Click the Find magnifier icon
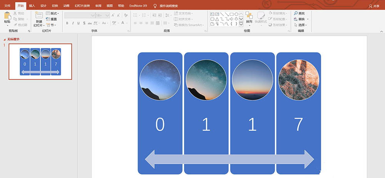 [x=296, y=13]
